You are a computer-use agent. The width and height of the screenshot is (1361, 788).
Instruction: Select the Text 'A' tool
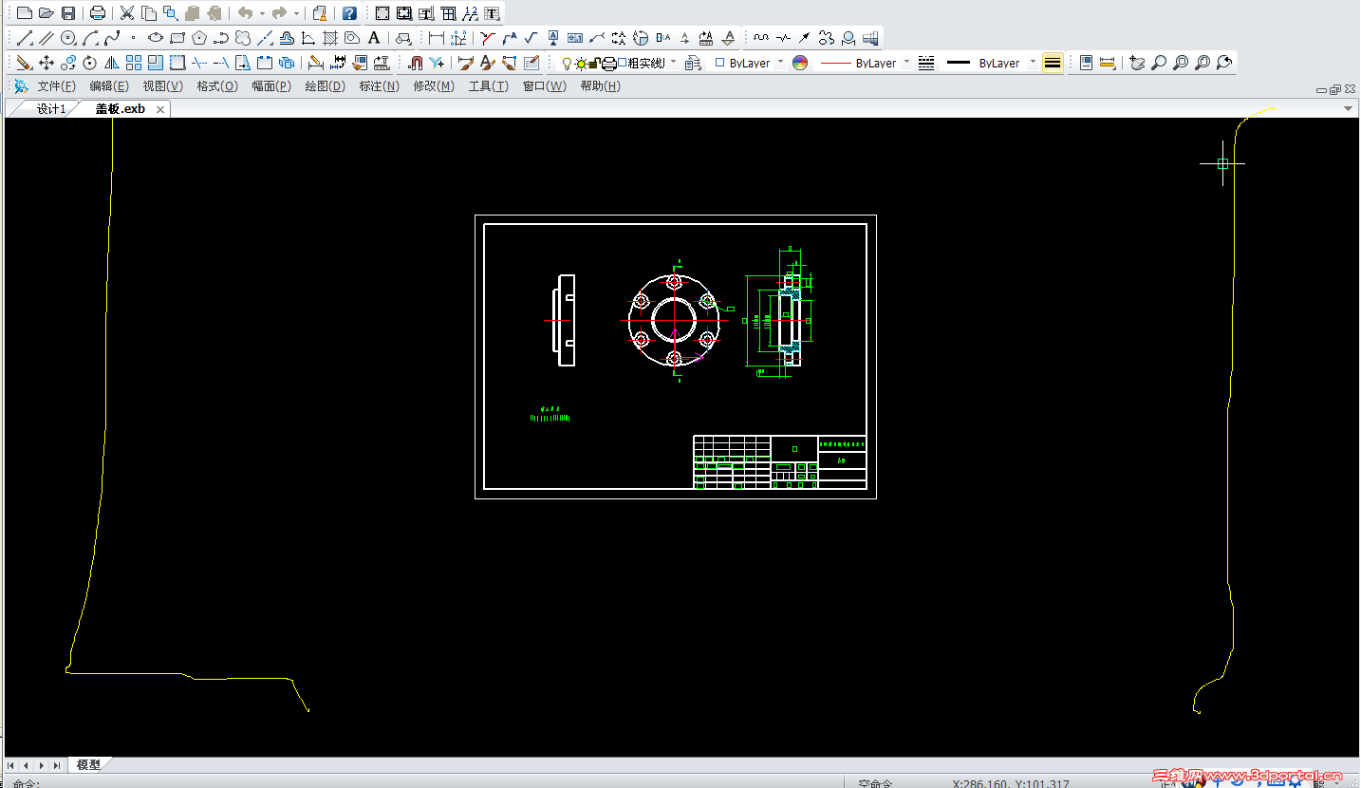pos(374,38)
